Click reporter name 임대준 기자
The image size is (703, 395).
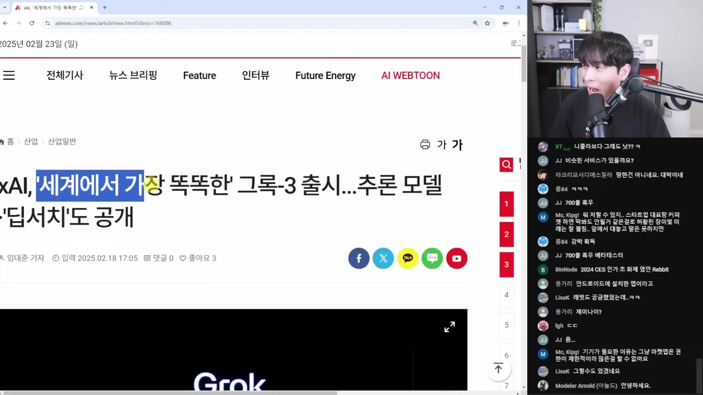click(x=25, y=258)
